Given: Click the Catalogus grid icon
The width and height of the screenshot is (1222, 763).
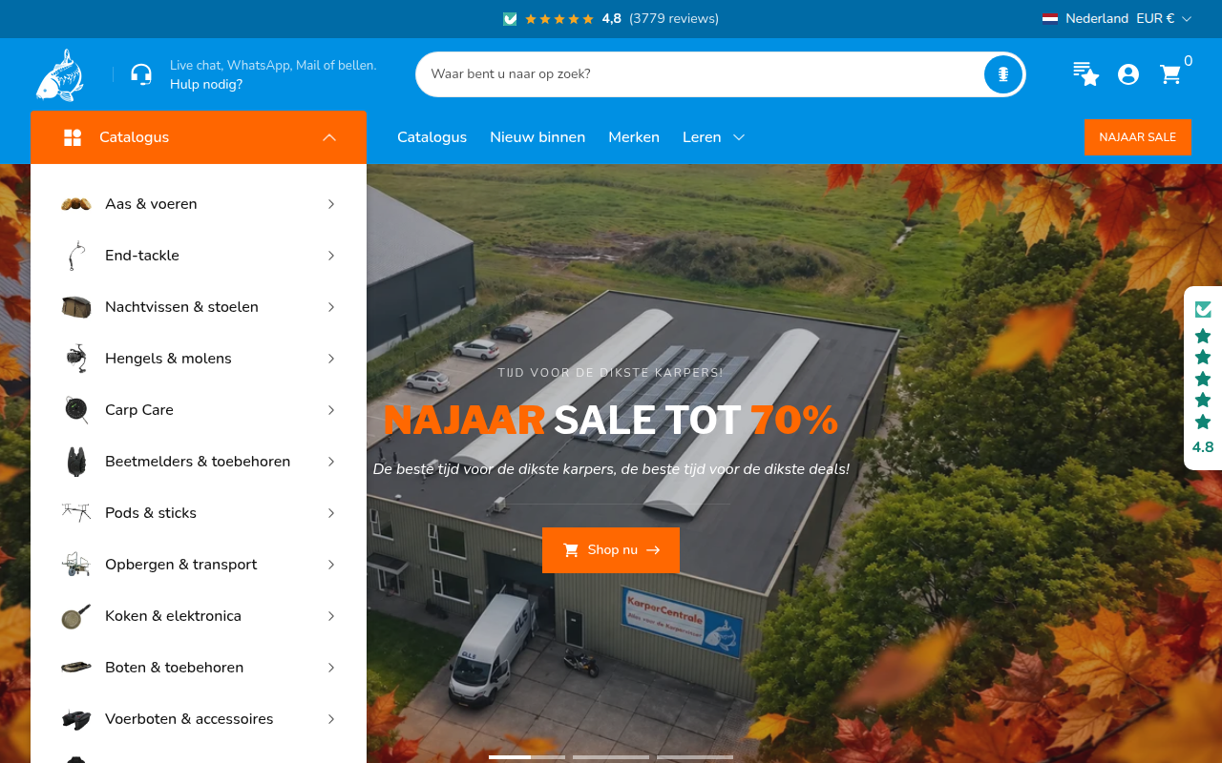Looking at the screenshot, I should click(73, 137).
